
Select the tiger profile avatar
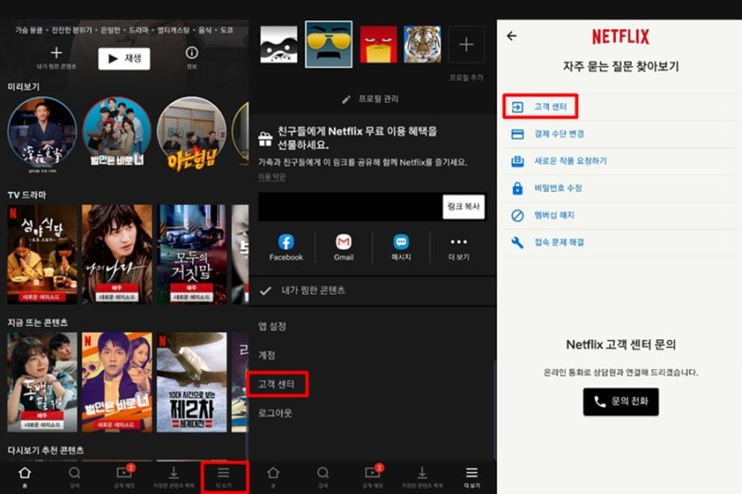pyautogui.click(x=423, y=44)
